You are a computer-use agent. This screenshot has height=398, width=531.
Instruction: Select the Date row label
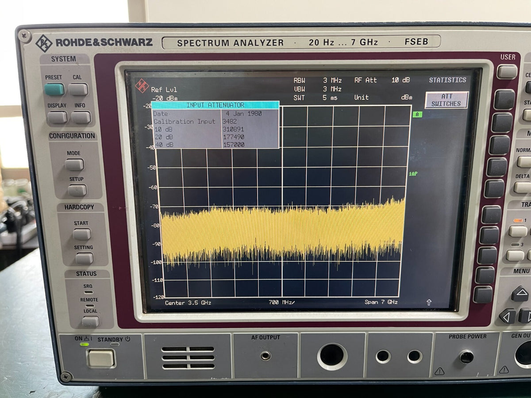[x=161, y=114]
